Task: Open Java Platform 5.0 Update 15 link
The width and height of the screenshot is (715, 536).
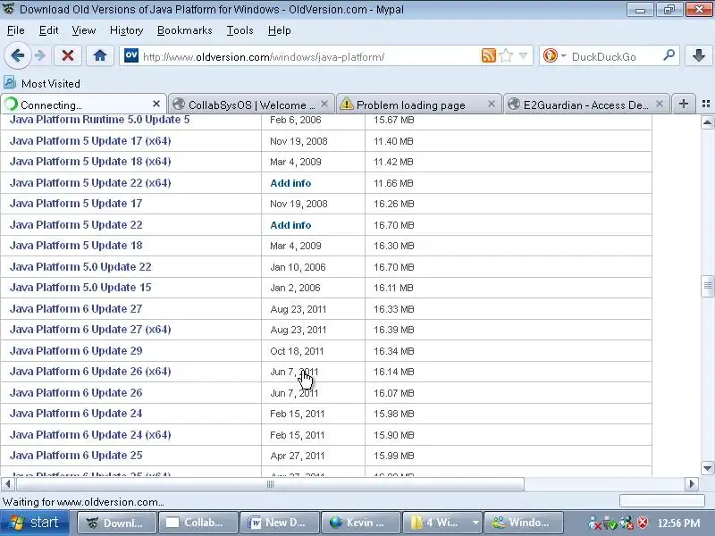Action: (x=80, y=288)
